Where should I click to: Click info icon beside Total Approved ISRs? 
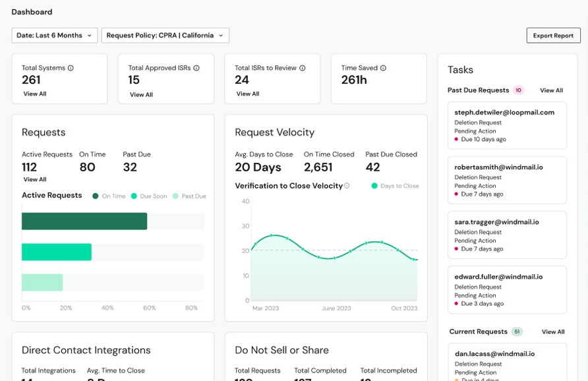[x=196, y=68]
